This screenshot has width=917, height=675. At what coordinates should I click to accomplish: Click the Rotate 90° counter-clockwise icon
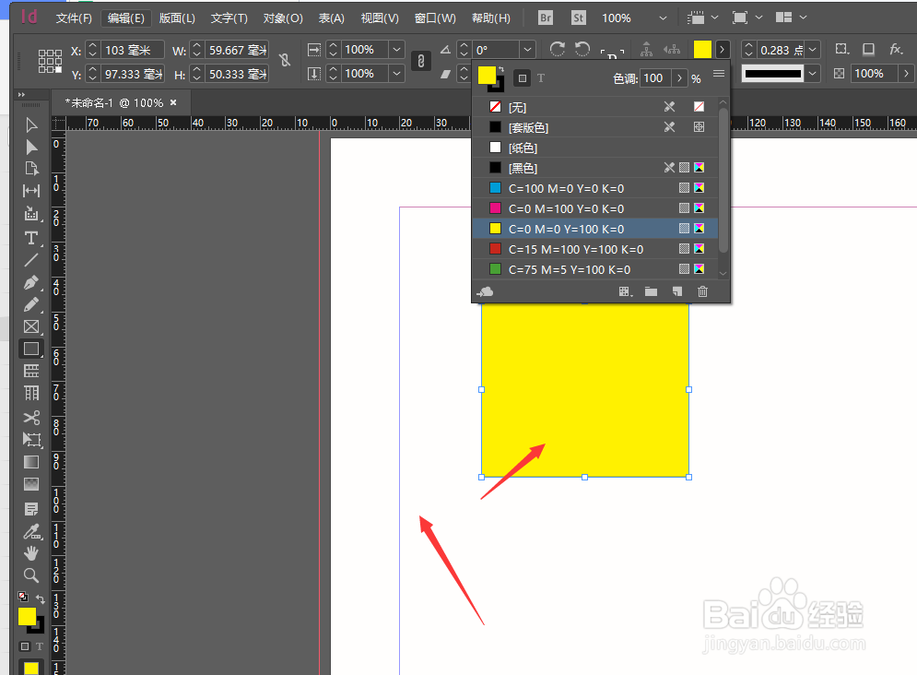(x=582, y=49)
